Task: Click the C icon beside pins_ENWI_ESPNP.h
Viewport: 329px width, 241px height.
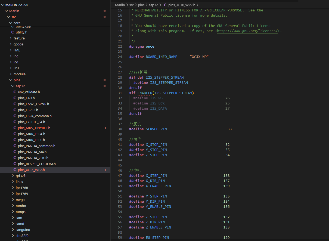Action: click(15, 104)
